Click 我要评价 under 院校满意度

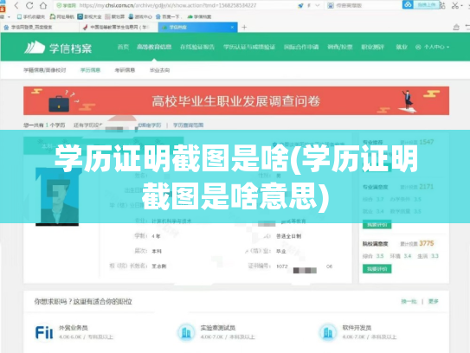pyautogui.click(x=377, y=269)
